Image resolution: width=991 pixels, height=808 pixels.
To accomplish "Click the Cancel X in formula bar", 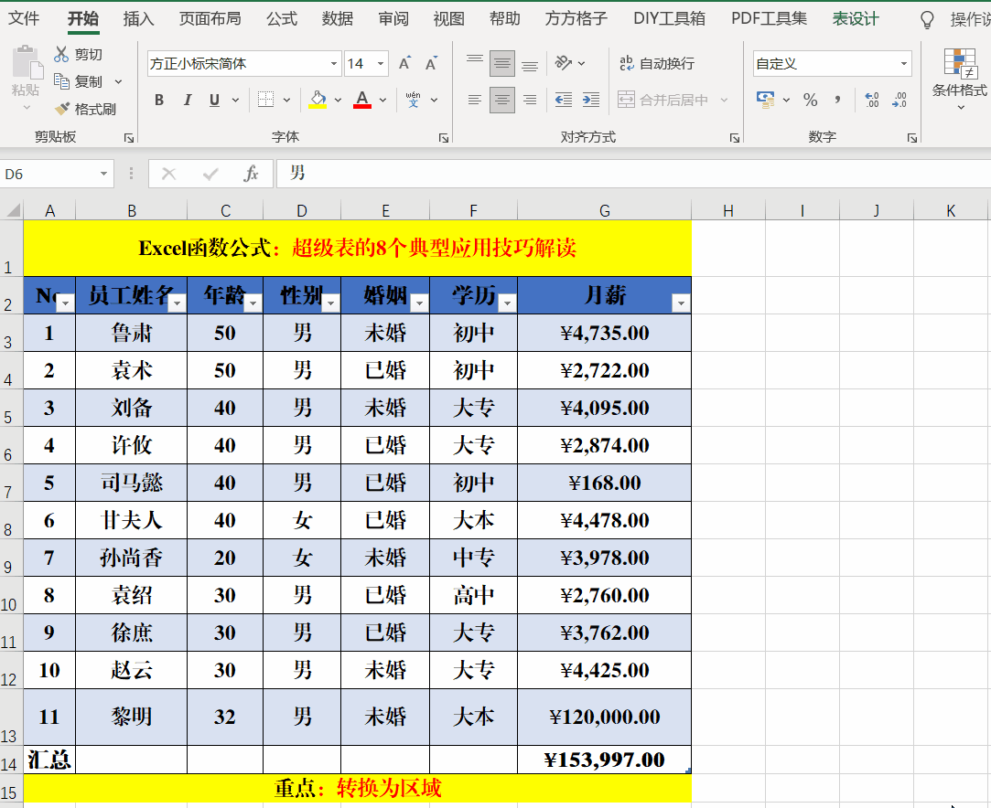I will (x=168, y=174).
